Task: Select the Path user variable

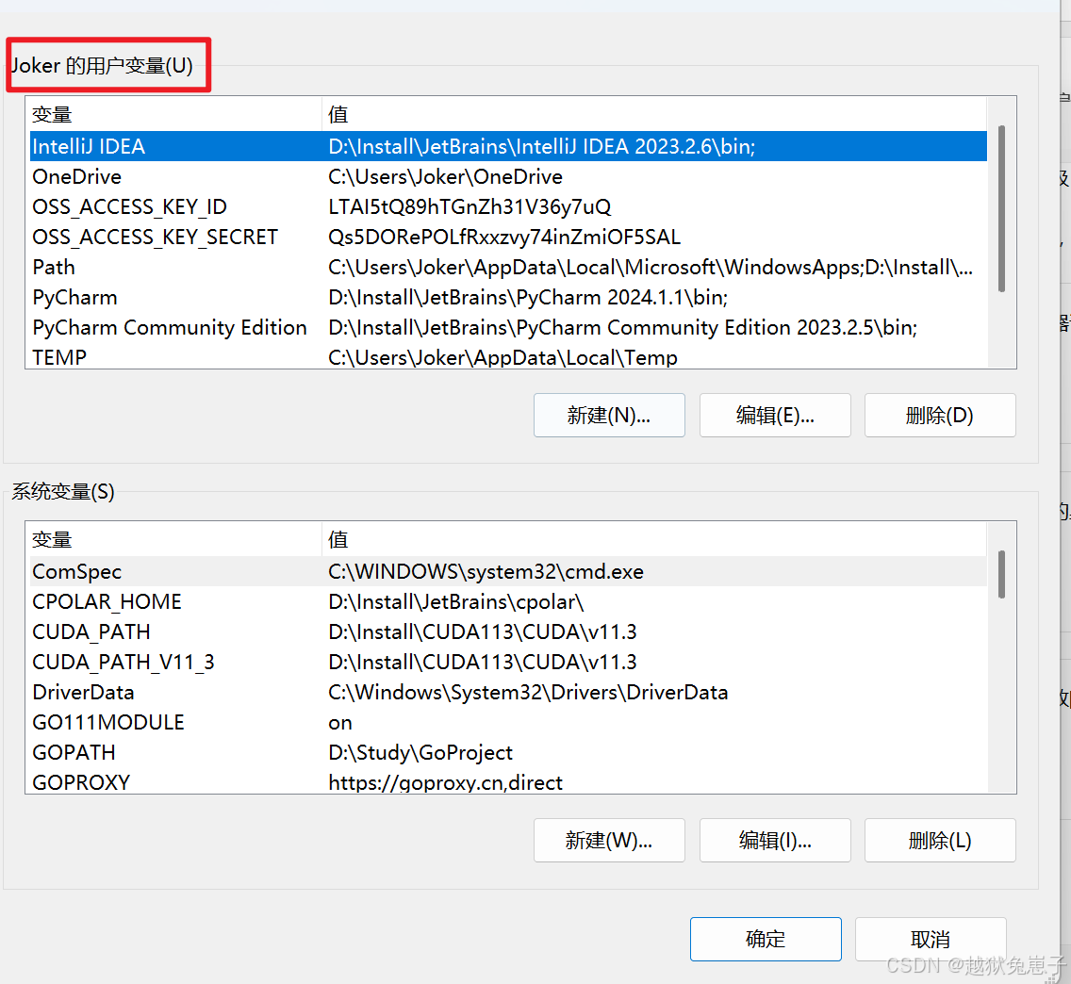Action: pos(508,267)
